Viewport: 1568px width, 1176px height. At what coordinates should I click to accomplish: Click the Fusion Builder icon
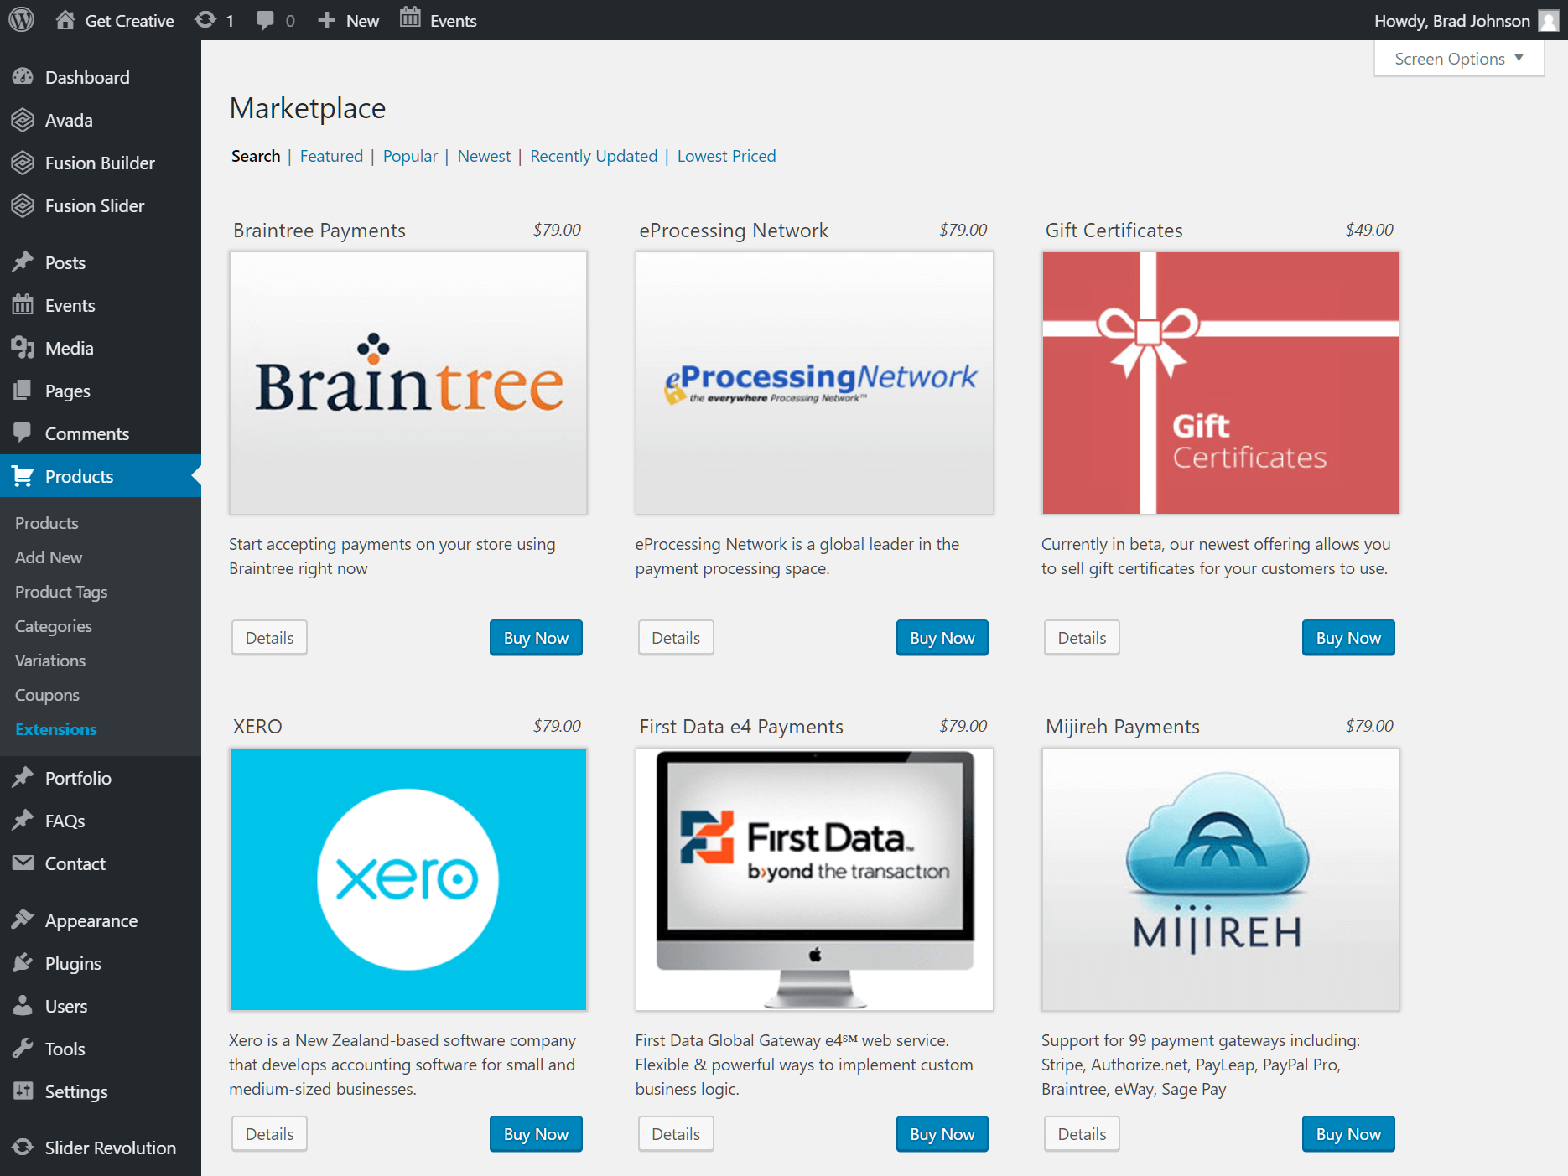[x=23, y=163]
